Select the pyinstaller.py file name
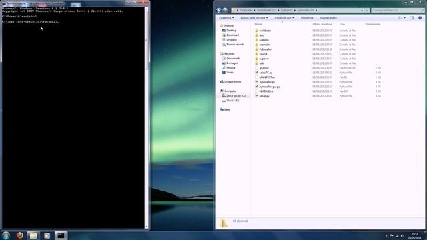 [x=267, y=82]
